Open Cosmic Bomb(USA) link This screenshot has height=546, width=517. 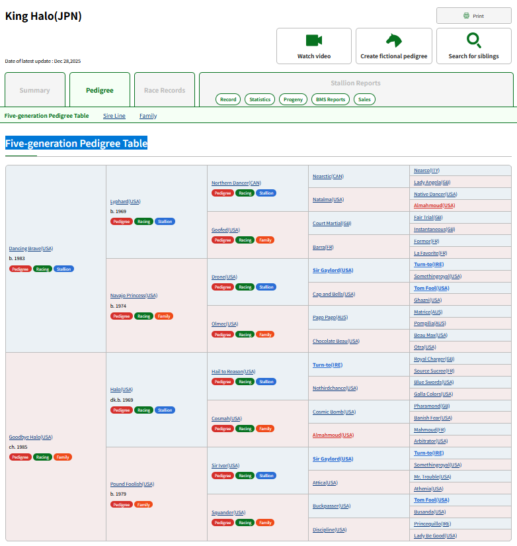334,412
